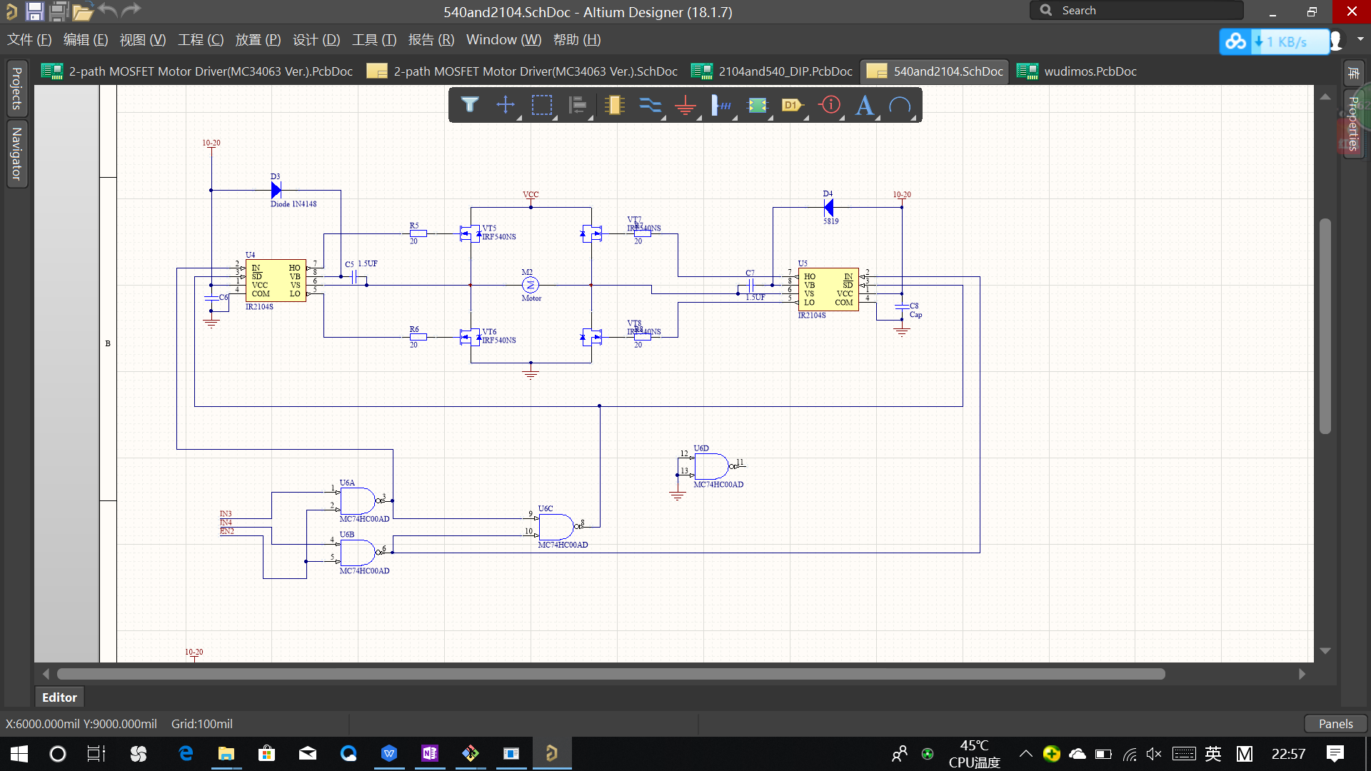The image size is (1371, 771).
Task: Expand the Properties side panel
Action: pyautogui.click(x=1353, y=123)
